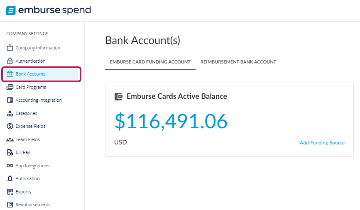This screenshot has height=210, width=360.
Task: Click the Bank Accounts building icon
Action: [x=10, y=74]
